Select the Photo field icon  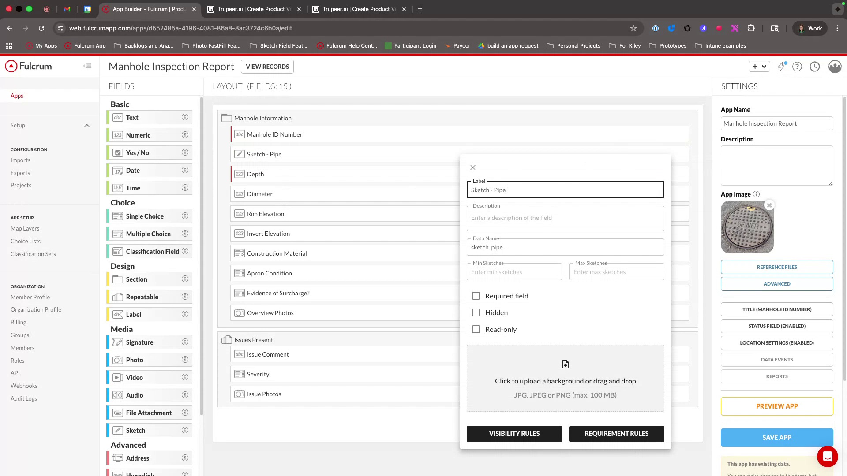pyautogui.click(x=117, y=360)
